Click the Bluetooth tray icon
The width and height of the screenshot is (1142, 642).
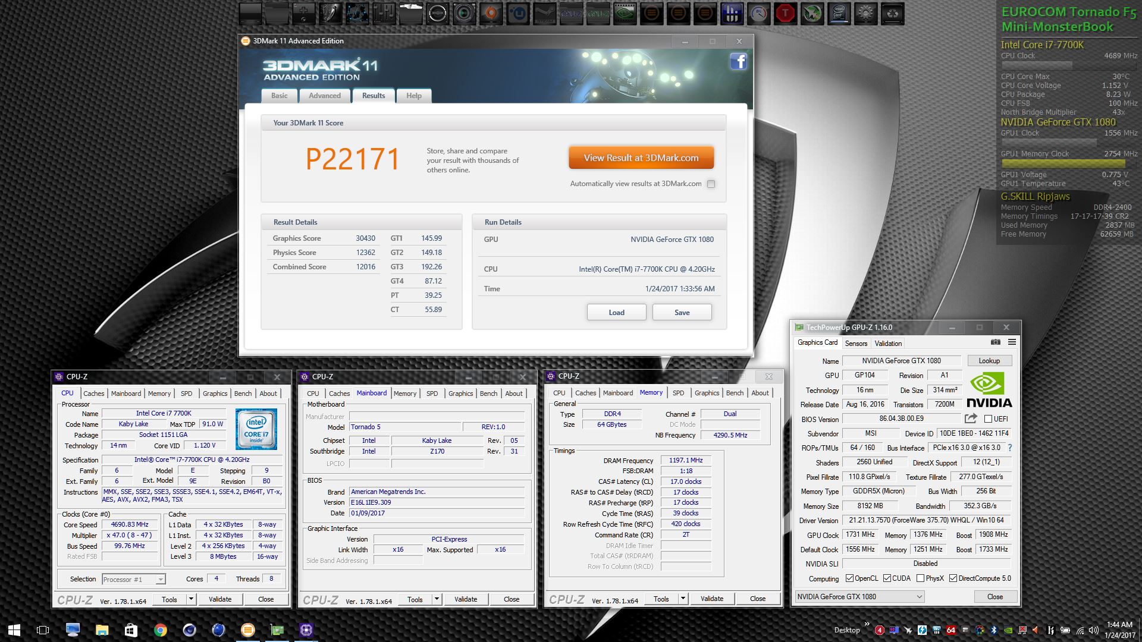pos(993,630)
